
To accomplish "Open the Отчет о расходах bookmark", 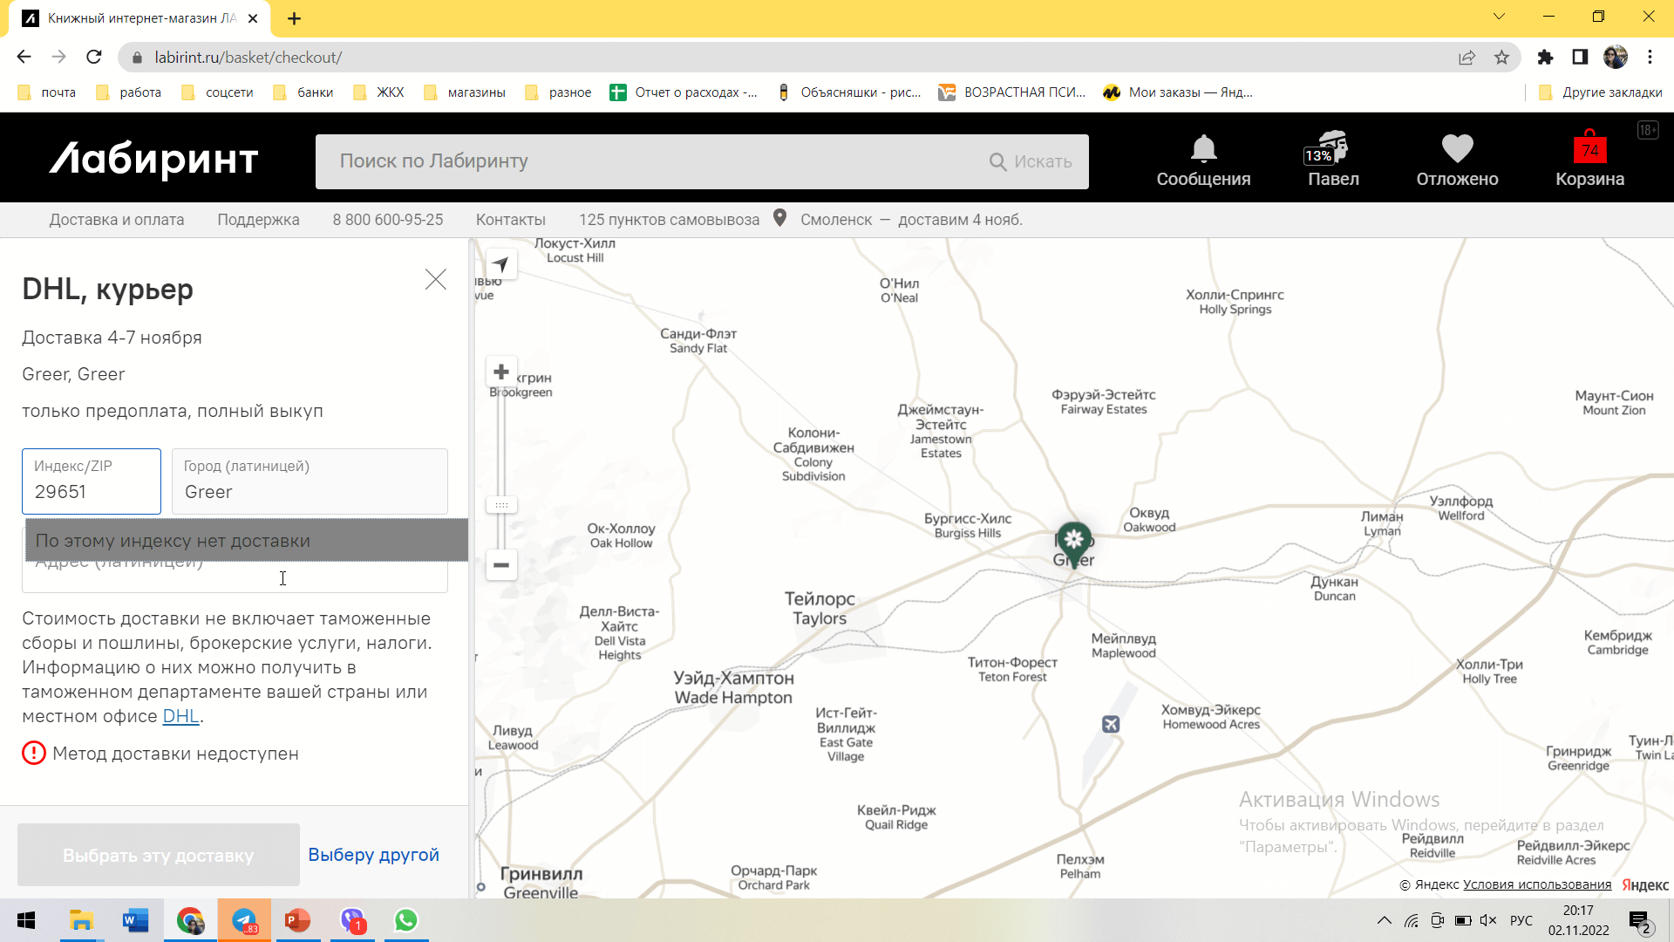I will (x=684, y=92).
